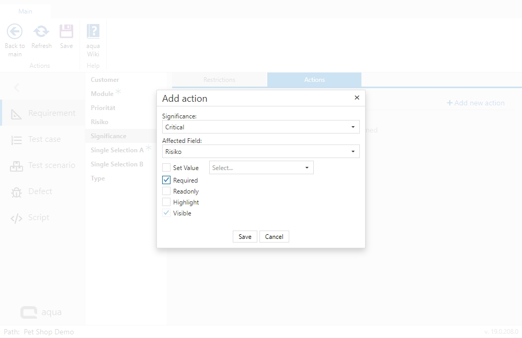
Task: Select the Requirement sidebar icon
Action: (x=17, y=114)
